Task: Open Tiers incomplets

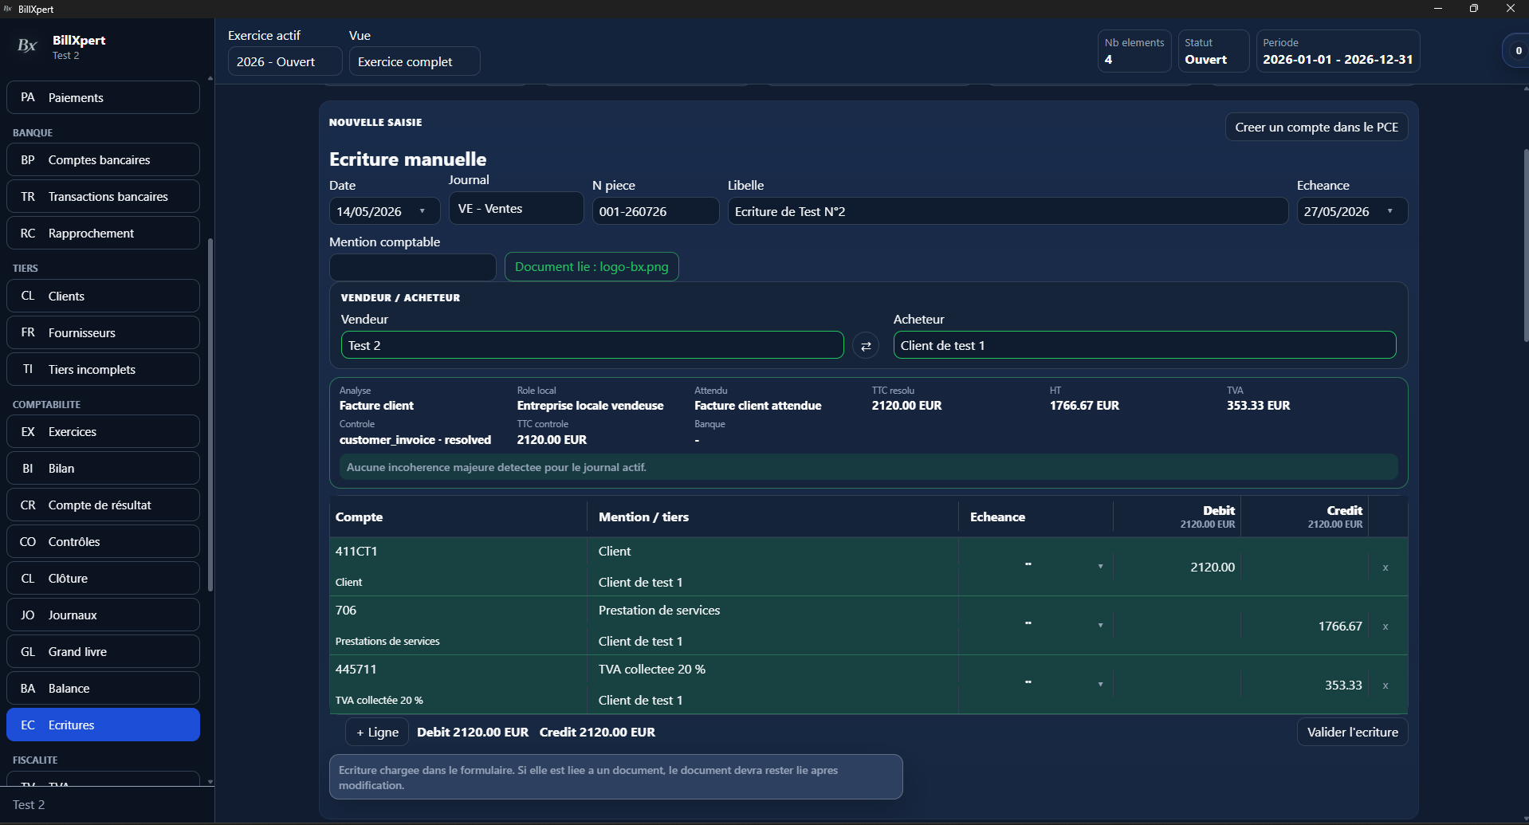Action: [103, 369]
